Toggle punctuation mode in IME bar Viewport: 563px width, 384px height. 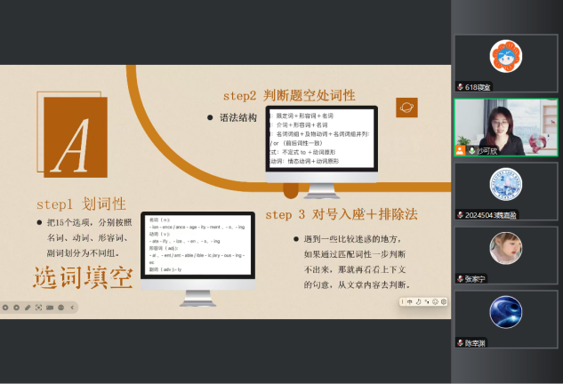(x=426, y=302)
